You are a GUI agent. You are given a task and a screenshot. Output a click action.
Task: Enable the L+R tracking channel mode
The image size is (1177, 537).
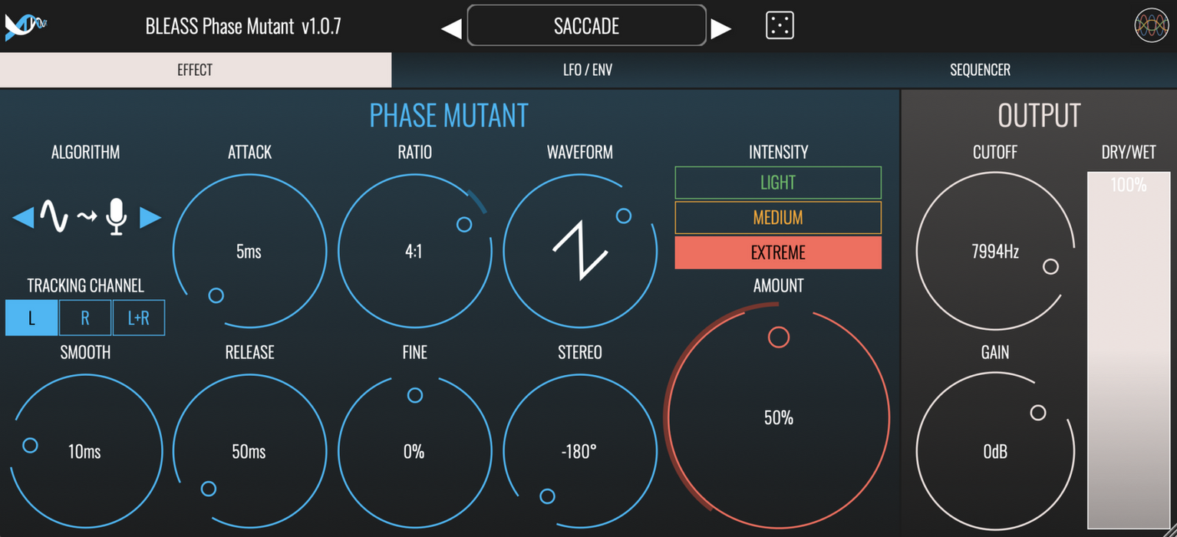[x=138, y=317]
